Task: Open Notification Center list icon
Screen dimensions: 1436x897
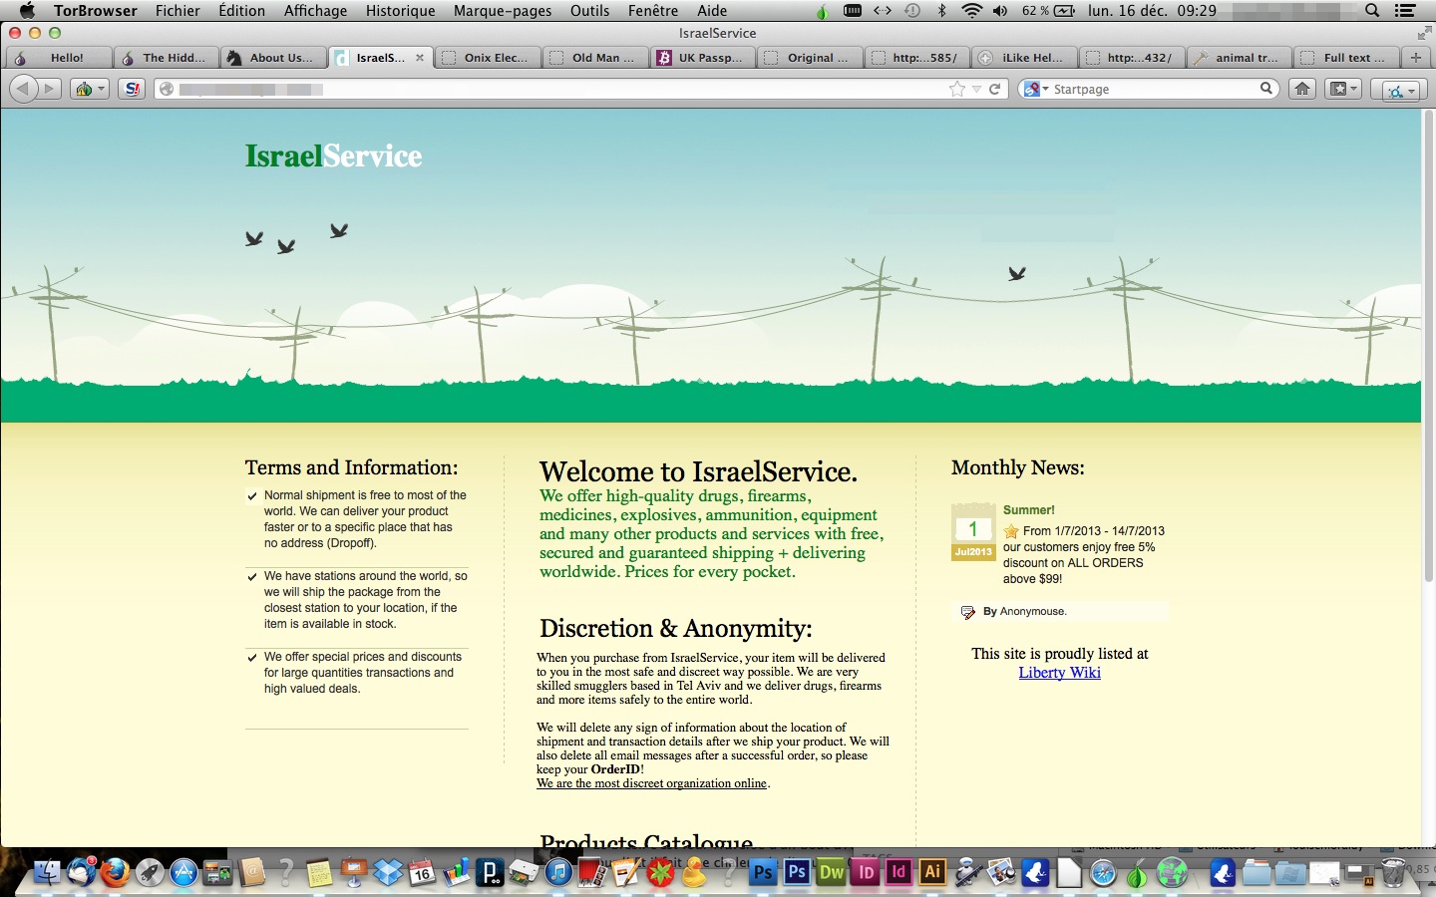Action: pos(1405,11)
